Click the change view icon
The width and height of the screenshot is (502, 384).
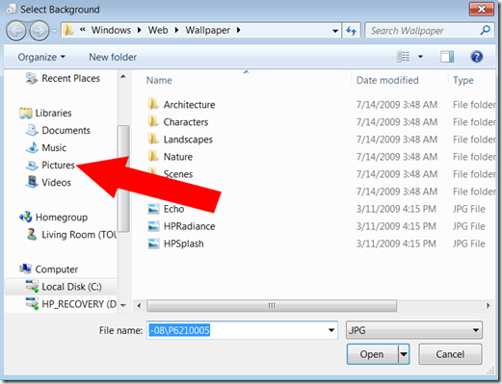point(403,57)
